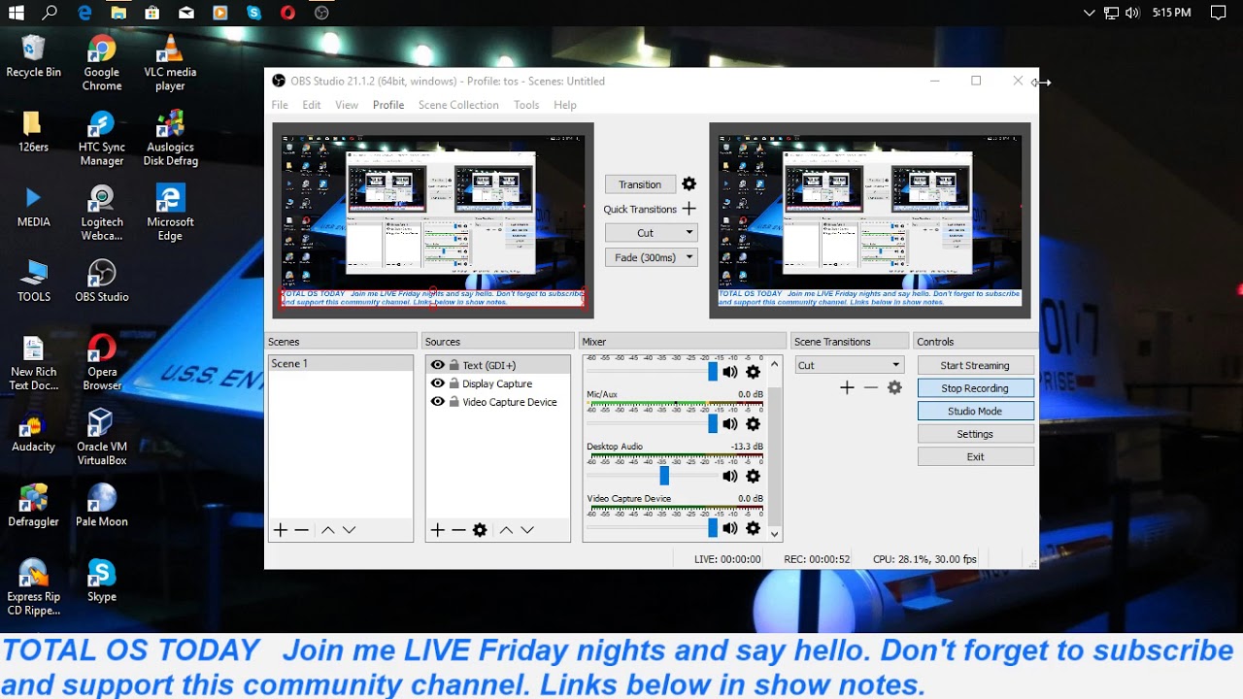
Task: Open scene transition properties gear
Action: [x=894, y=387]
